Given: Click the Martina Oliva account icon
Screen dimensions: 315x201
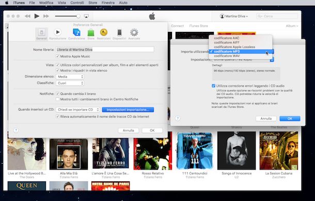Looking at the screenshot, I should point(222,16).
